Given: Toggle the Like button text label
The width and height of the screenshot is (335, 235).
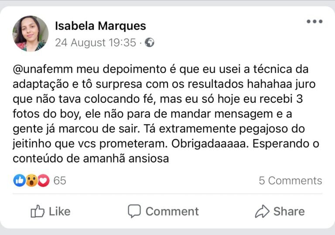Looking at the screenshot, I should (59, 211).
